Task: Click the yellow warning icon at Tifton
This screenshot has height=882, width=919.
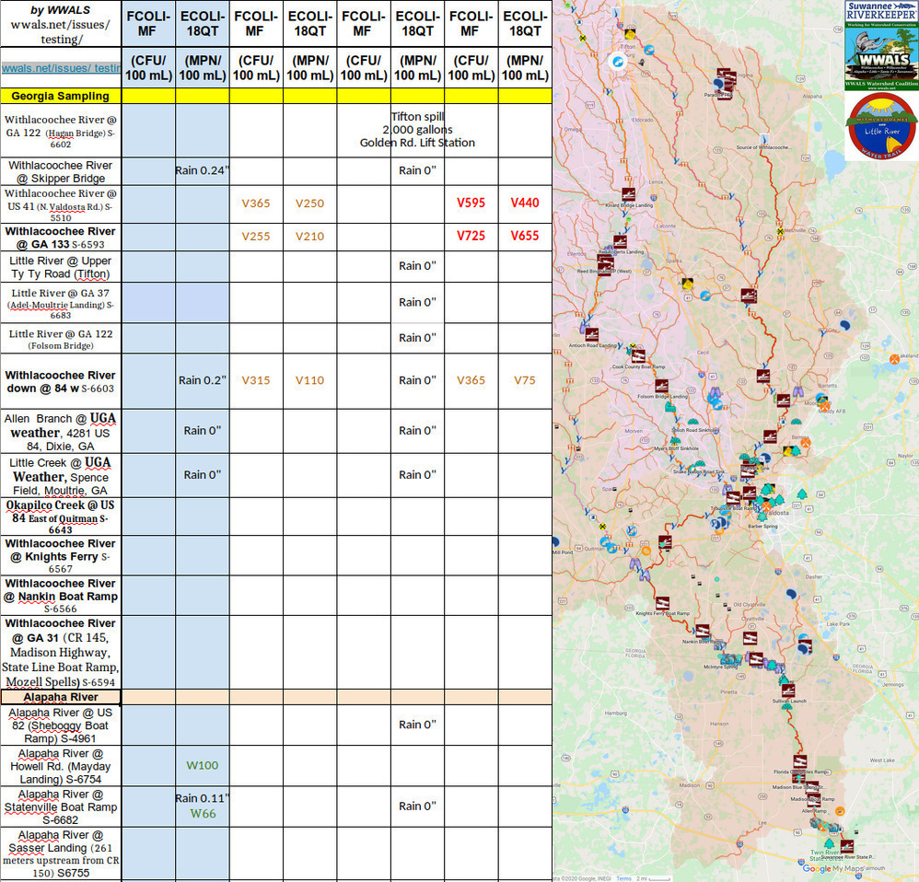Action: (630, 35)
